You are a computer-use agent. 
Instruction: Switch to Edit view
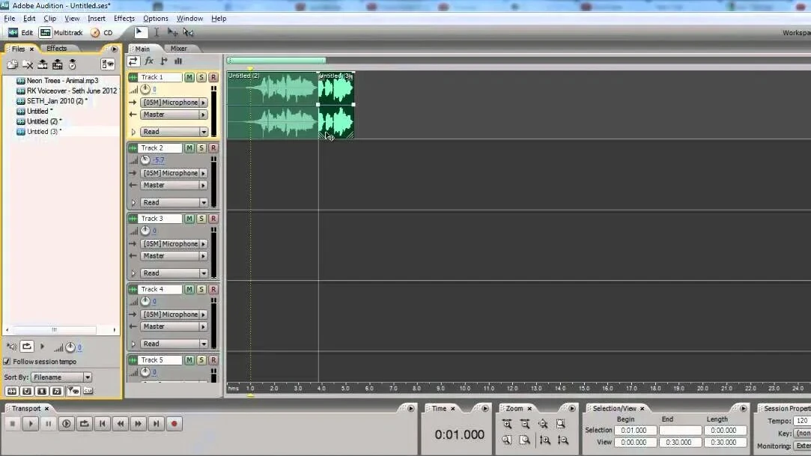pos(21,33)
